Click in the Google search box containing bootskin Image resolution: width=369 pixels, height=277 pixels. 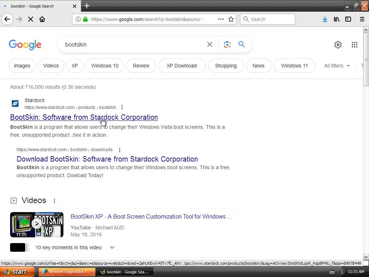[134, 44]
